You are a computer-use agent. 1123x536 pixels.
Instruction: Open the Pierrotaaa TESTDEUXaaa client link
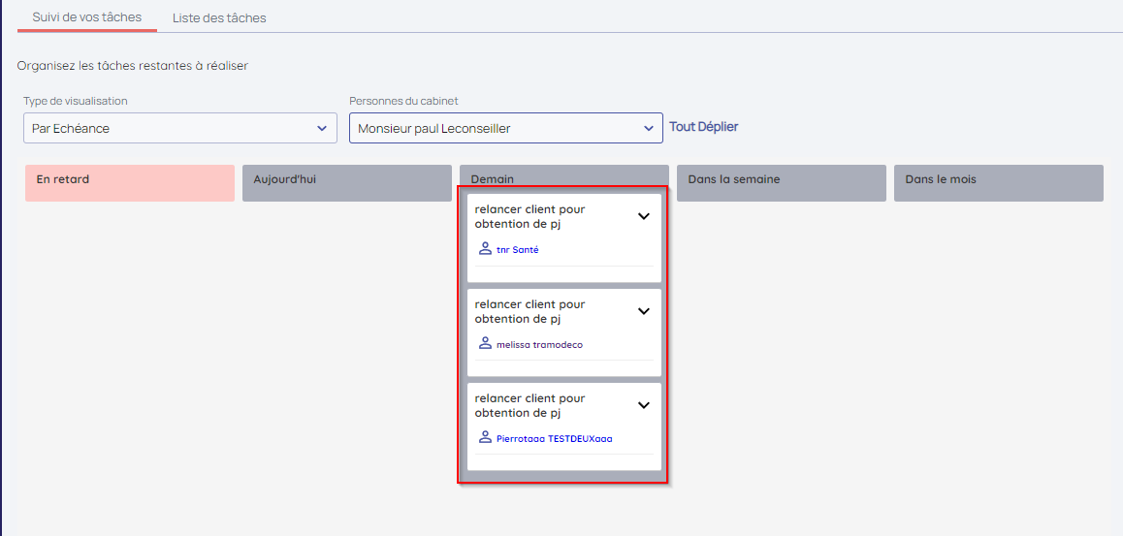554,438
